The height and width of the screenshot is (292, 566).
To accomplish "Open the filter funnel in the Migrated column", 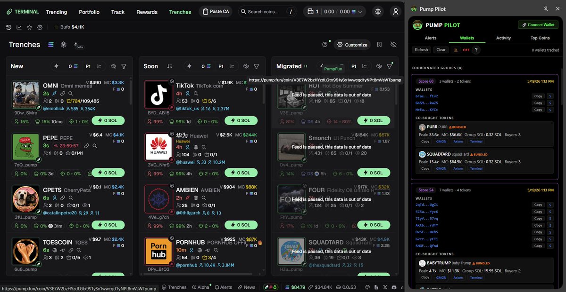I will pyautogui.click(x=390, y=66).
